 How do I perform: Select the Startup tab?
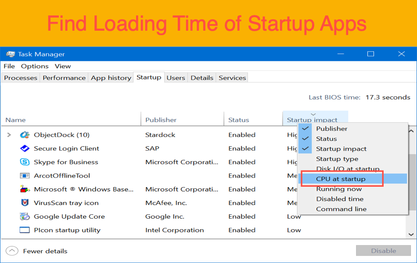[x=149, y=77]
